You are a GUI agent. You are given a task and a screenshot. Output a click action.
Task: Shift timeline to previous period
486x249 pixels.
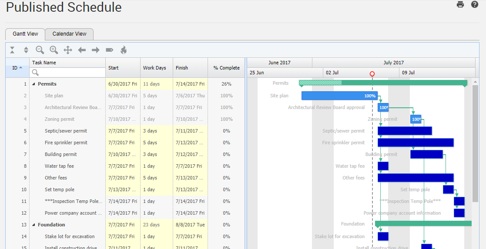pyautogui.click(x=82, y=50)
